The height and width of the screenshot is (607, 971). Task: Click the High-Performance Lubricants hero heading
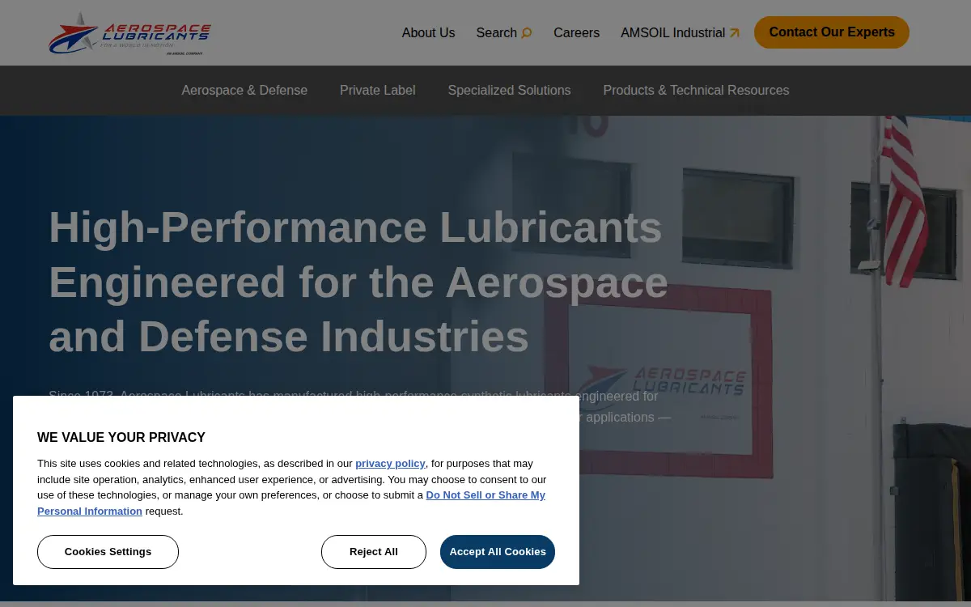[x=358, y=282]
